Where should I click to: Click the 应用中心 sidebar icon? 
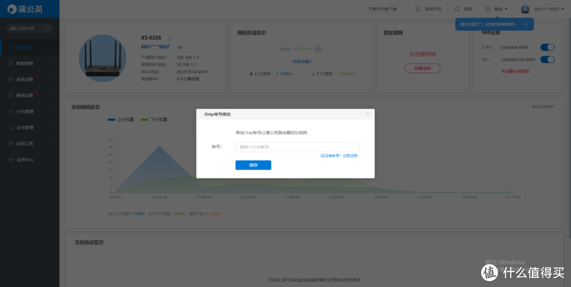click(x=11, y=160)
